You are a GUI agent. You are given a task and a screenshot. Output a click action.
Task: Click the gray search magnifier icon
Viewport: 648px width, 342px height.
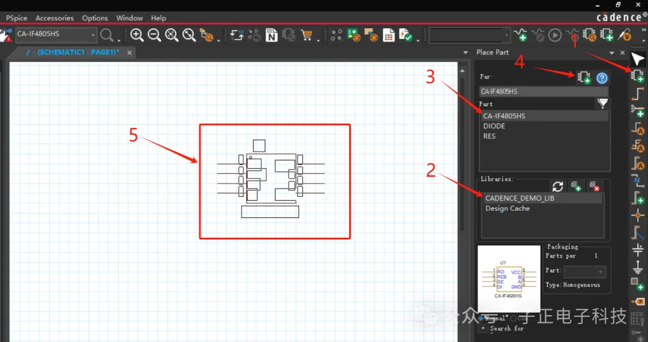[x=107, y=35]
